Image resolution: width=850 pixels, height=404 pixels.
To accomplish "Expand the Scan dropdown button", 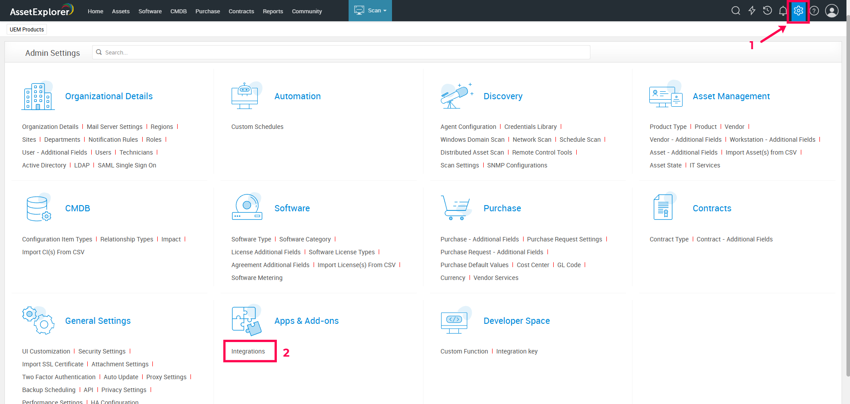I will click(370, 11).
